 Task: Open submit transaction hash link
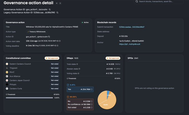point(132,27)
